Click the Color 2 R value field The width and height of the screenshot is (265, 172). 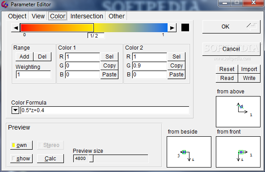[x=150, y=57]
